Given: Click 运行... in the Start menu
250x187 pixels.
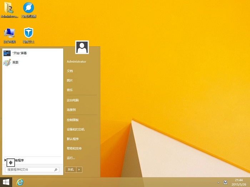Looking at the screenshot, I should (71, 158).
